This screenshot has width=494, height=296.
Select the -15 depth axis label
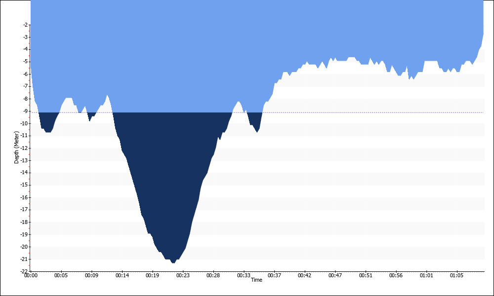coord(24,185)
